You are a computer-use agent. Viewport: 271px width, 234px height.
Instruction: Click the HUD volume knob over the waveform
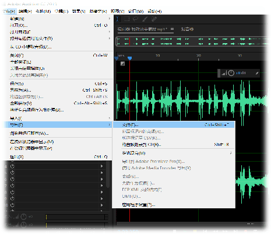coord(231,73)
